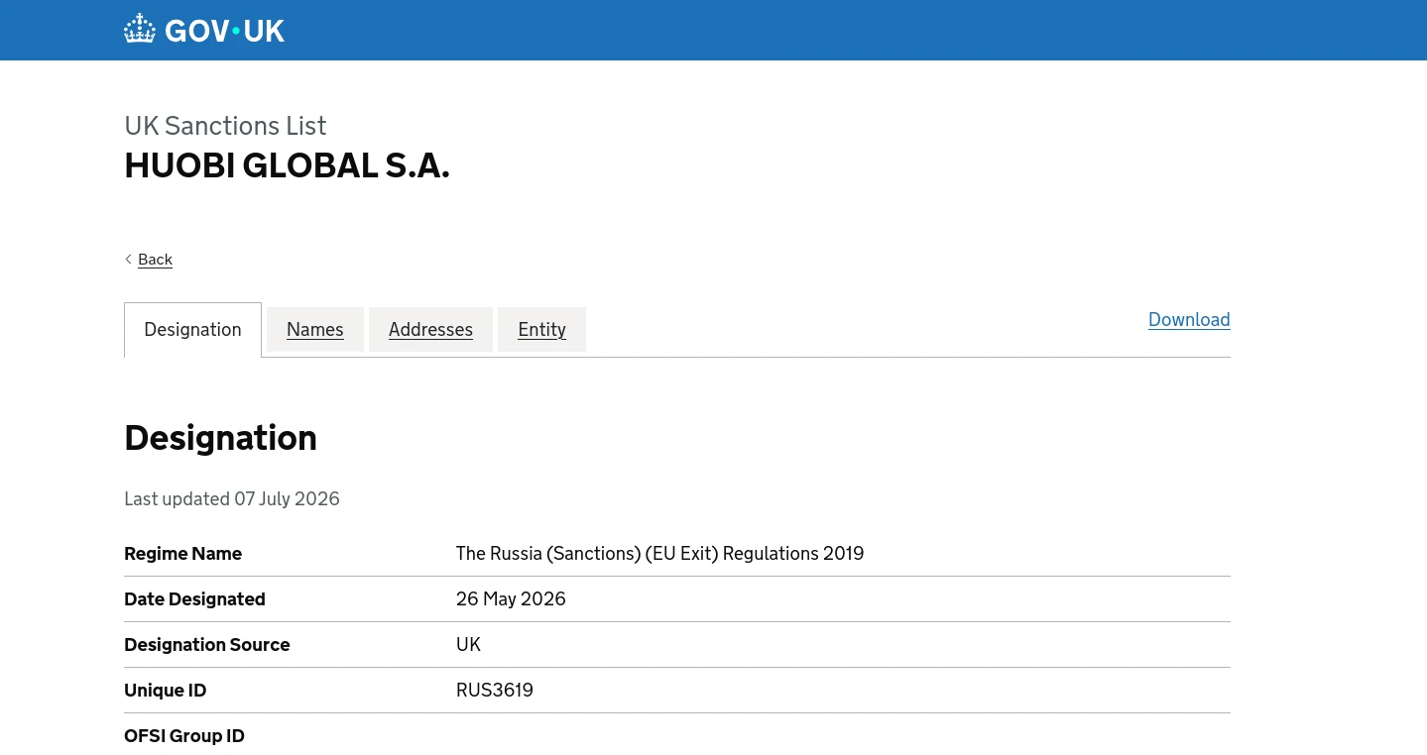Click the UK Sanctions List caption
Screen dimensions: 1427x755
225,126
